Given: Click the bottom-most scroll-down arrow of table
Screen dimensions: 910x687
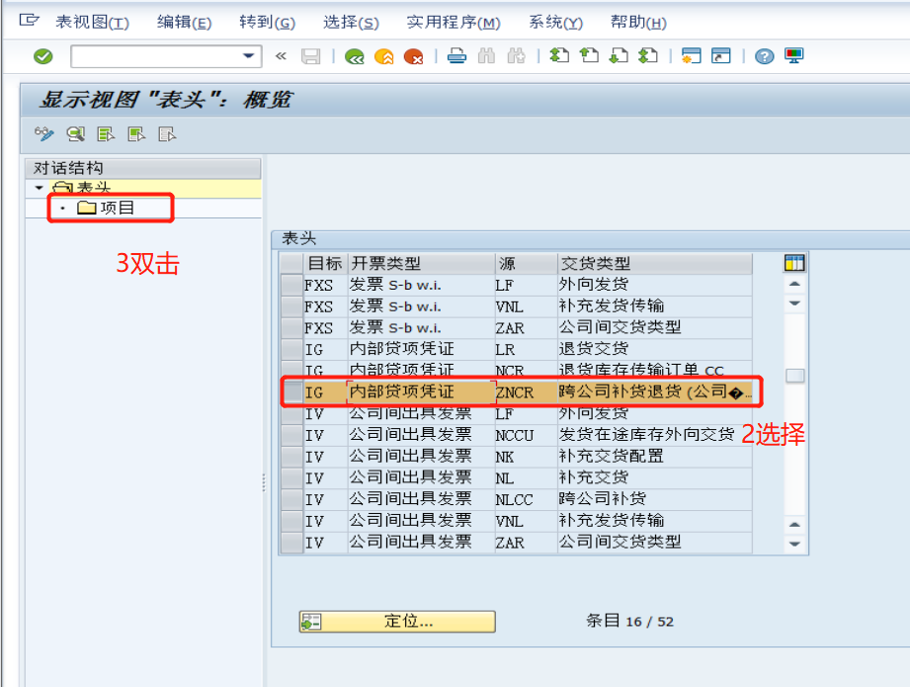Looking at the screenshot, I should click(794, 544).
